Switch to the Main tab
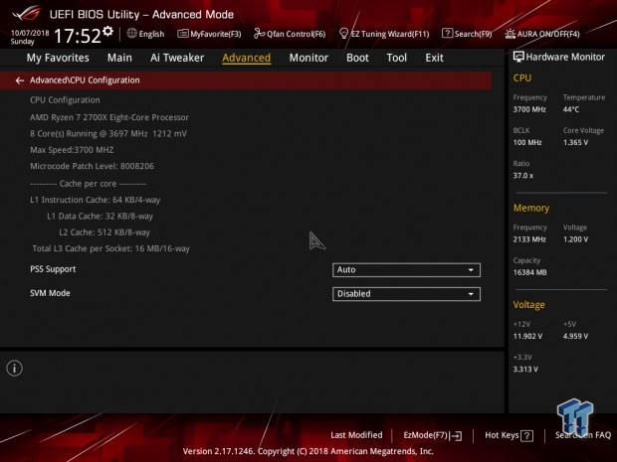The image size is (617, 462). point(119,58)
